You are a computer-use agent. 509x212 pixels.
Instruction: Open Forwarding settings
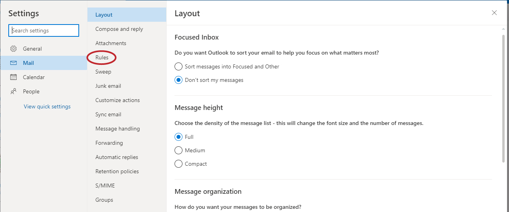click(x=127, y=143)
